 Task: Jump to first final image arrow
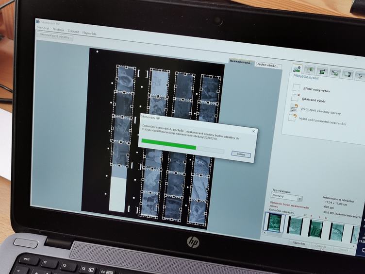(x=305, y=215)
